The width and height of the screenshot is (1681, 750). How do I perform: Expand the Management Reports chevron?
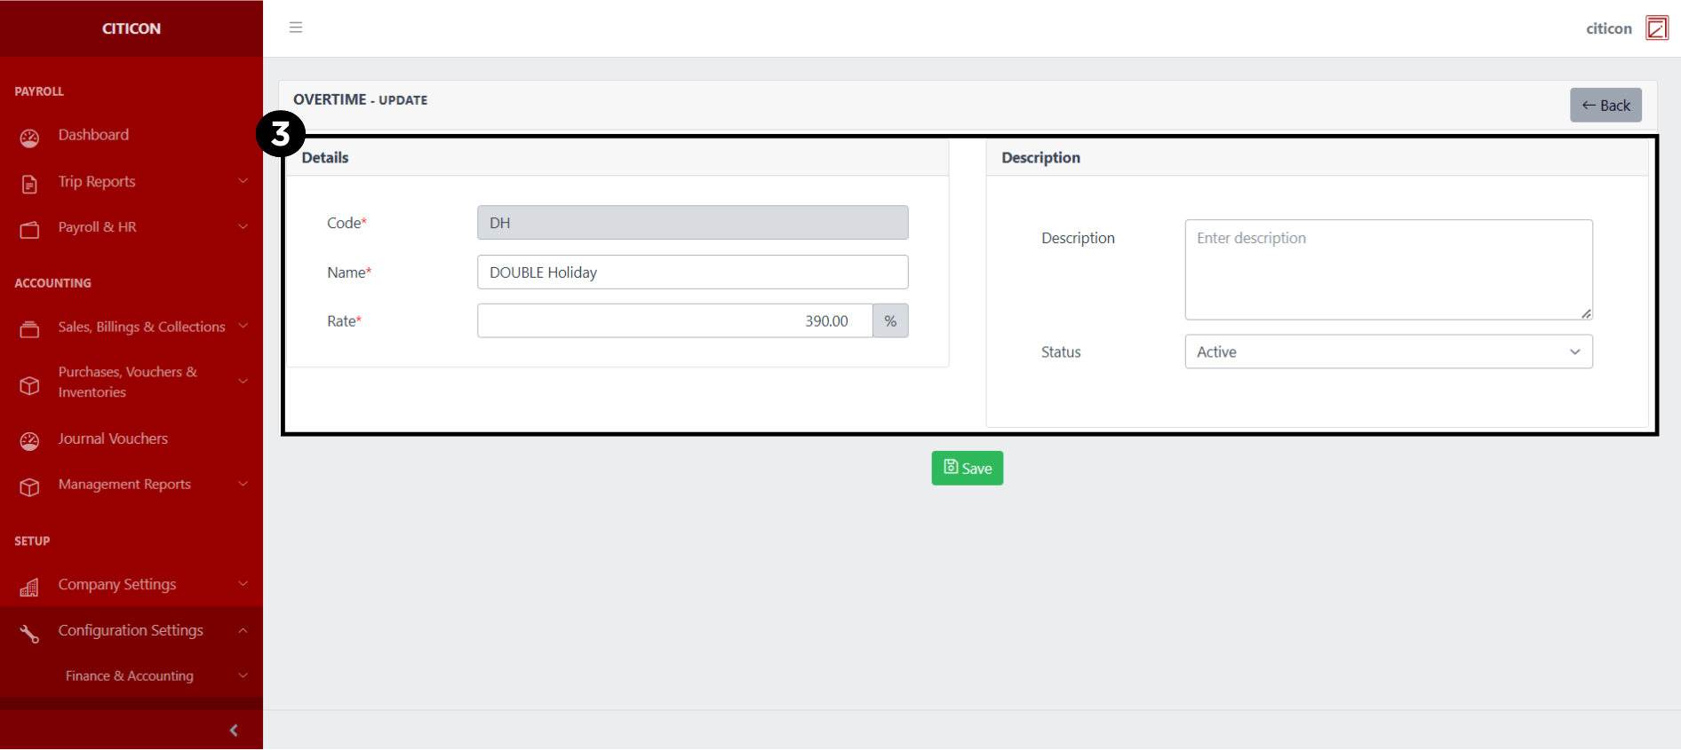tap(243, 484)
